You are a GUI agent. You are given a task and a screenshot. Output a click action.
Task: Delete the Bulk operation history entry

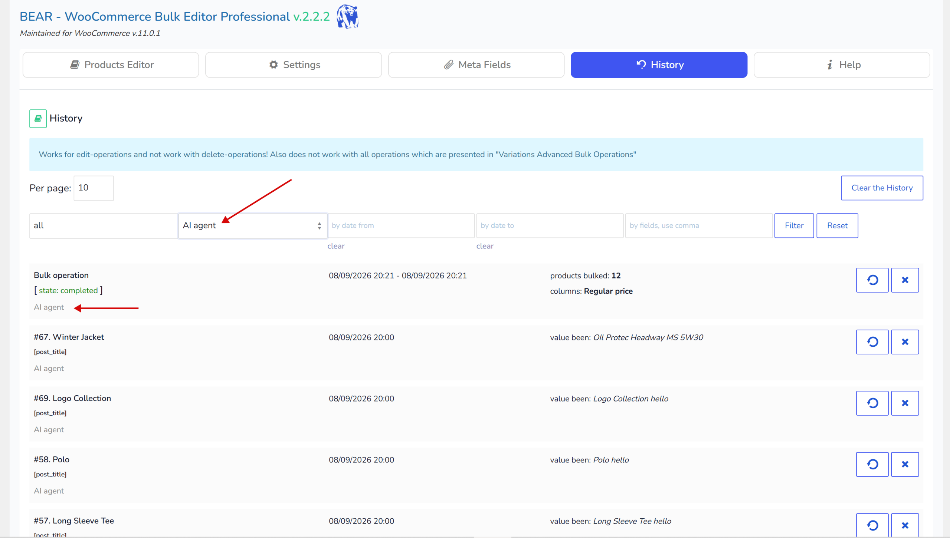pos(905,280)
